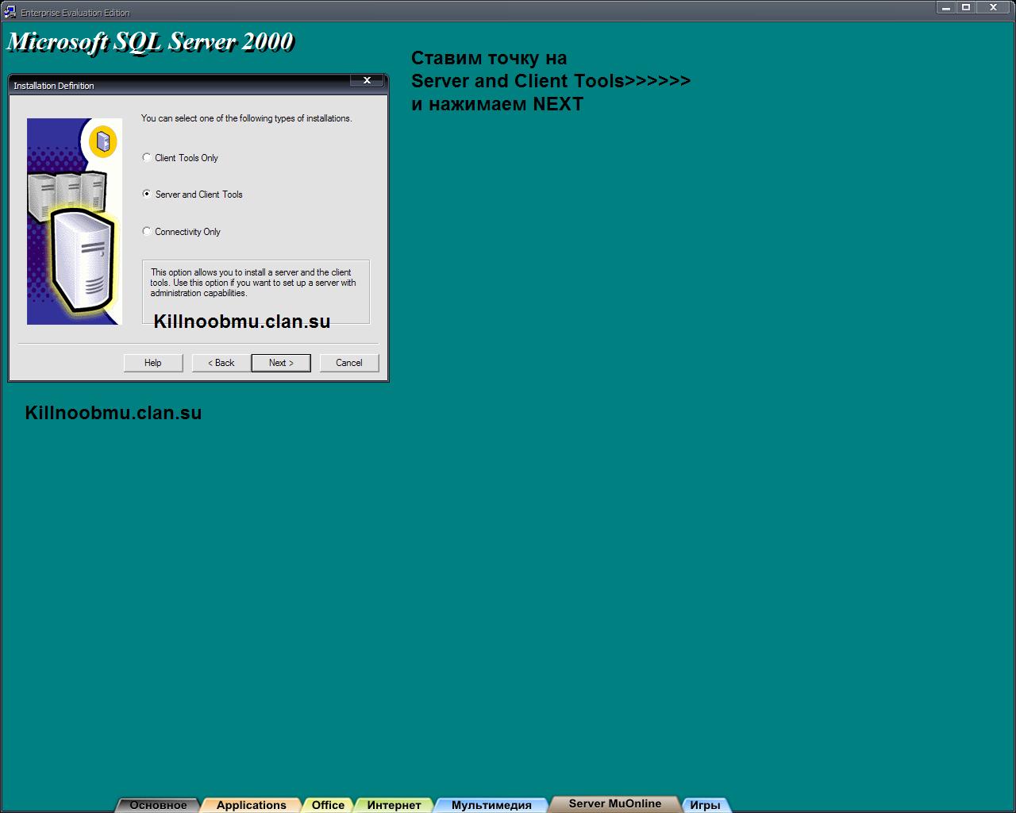
Task: Switch to the Основное tab
Action: pyautogui.click(x=158, y=805)
